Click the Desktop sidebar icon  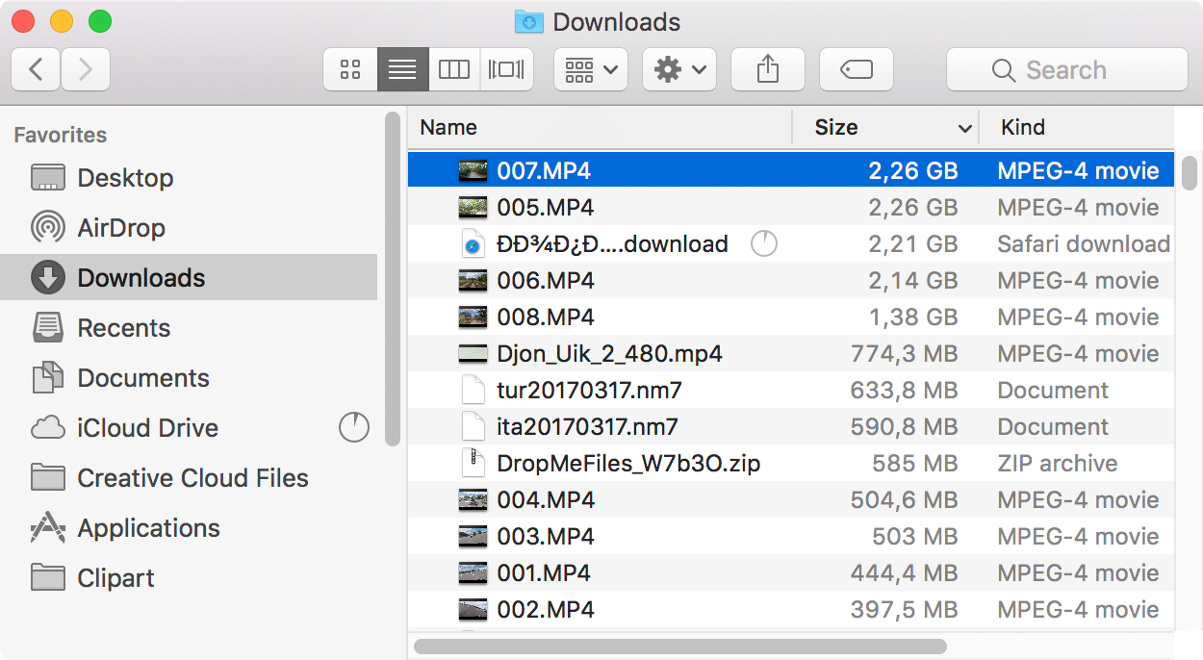pos(48,178)
